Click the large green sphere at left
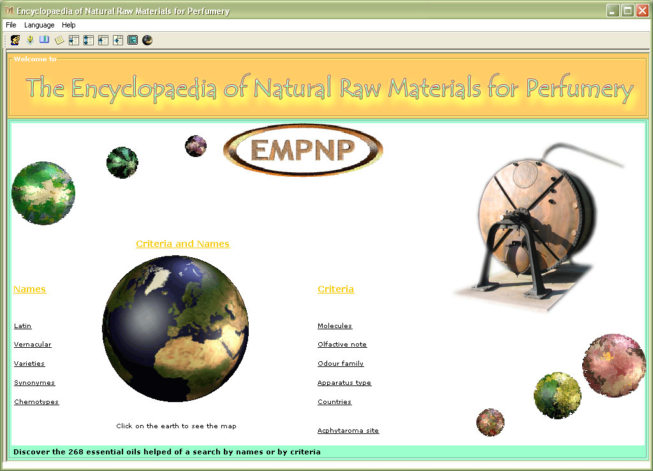653x471 pixels. point(43,193)
